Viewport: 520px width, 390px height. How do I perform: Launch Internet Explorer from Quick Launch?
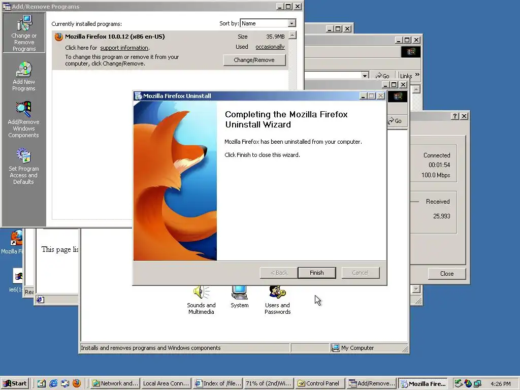53,383
